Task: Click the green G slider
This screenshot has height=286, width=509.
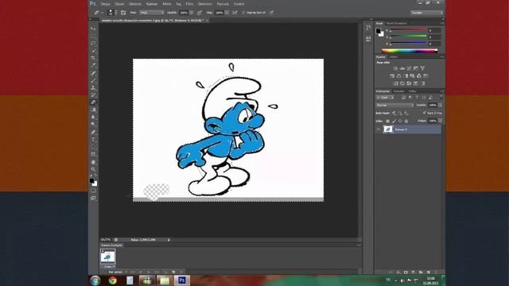Action: click(x=409, y=37)
